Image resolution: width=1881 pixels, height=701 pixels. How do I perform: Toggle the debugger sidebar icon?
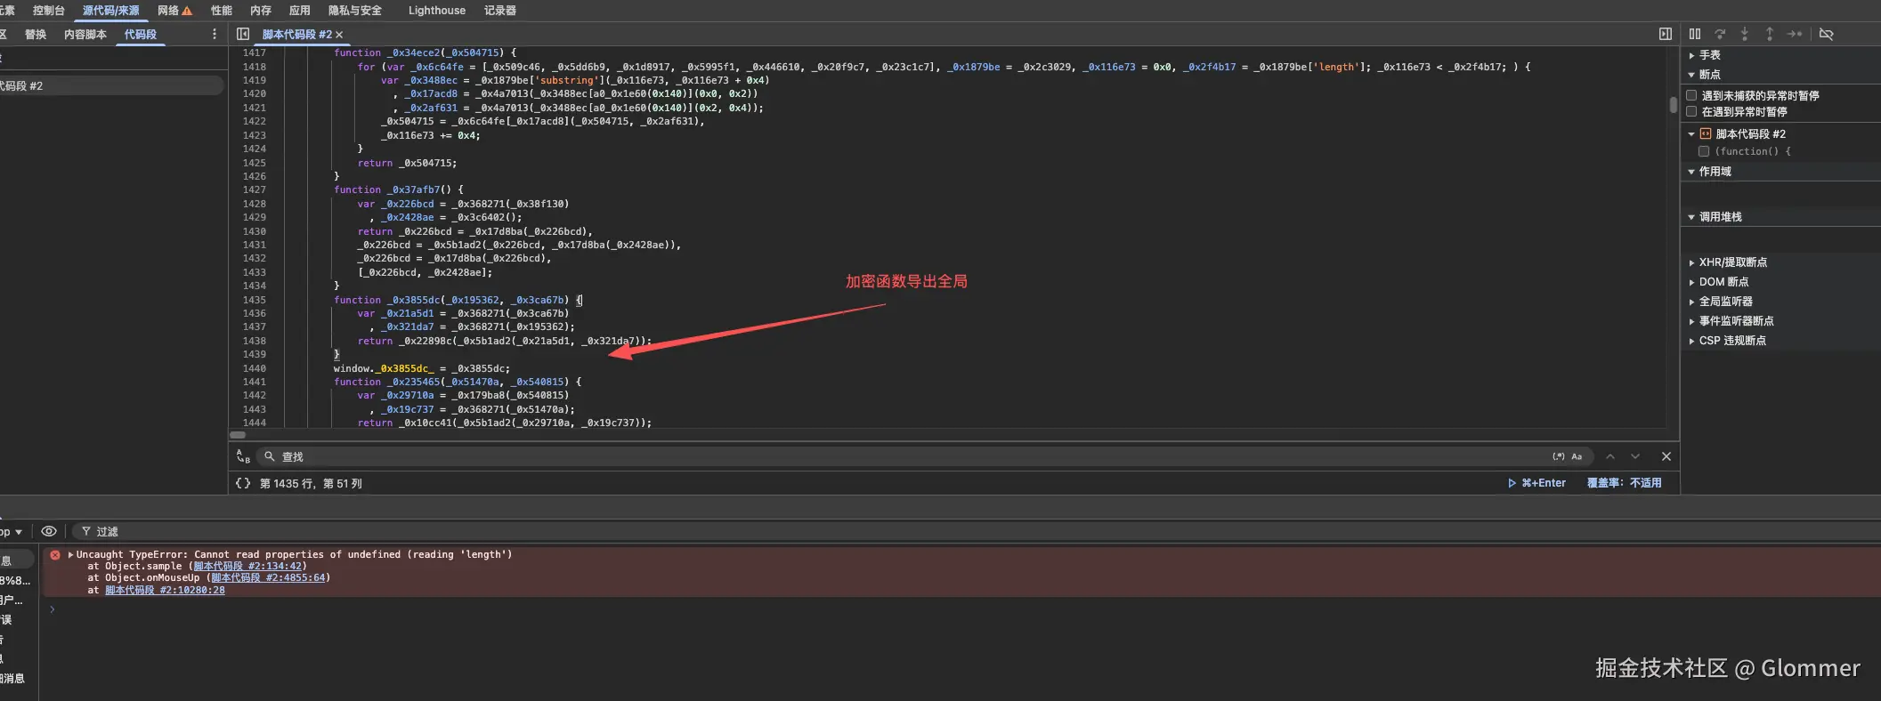pos(1666,34)
